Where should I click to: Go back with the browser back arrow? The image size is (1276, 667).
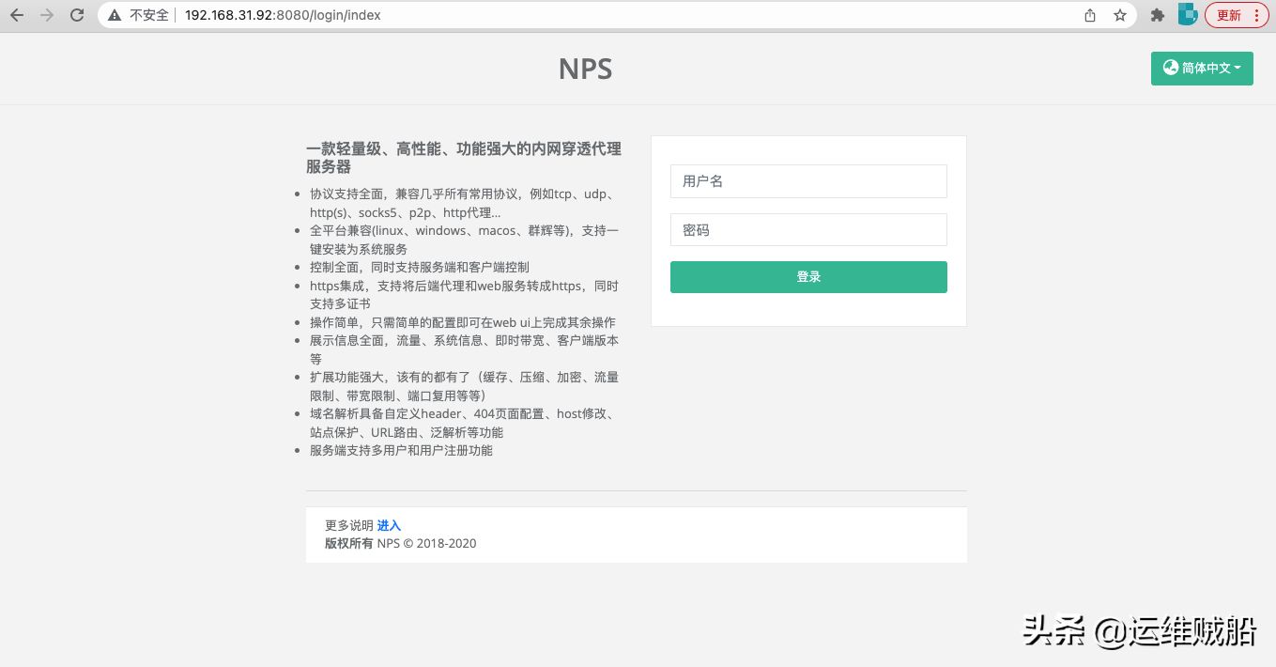point(17,15)
